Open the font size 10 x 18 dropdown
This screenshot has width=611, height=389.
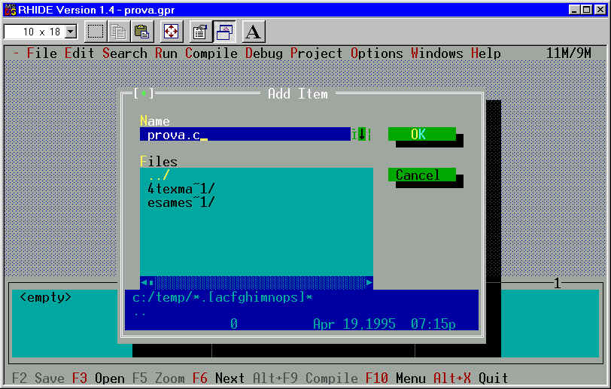click(71, 32)
